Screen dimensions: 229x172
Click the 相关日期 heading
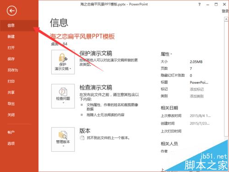[x=169, y=108]
